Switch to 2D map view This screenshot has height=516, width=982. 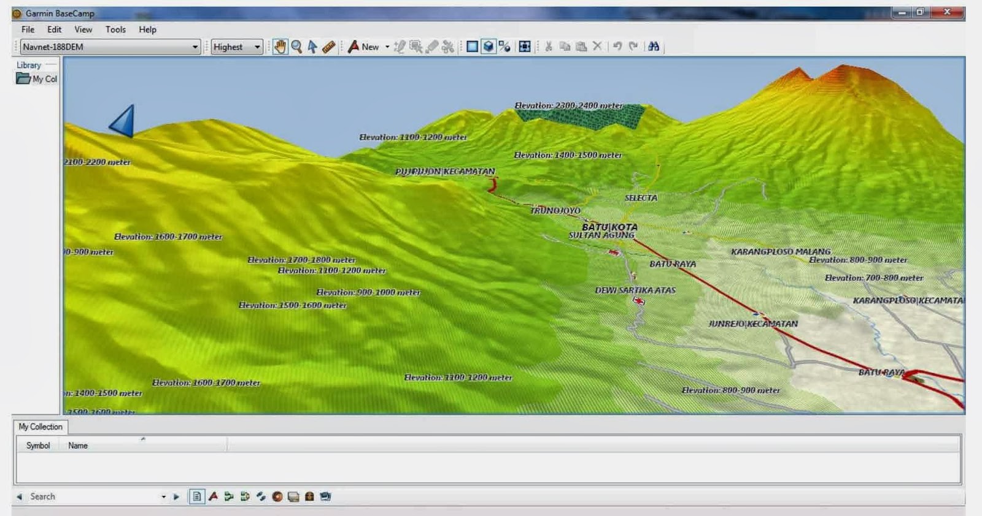(472, 47)
